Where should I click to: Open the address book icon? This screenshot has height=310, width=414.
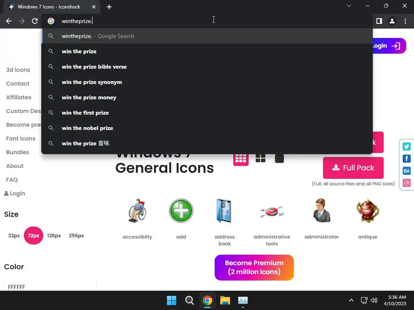224,211
